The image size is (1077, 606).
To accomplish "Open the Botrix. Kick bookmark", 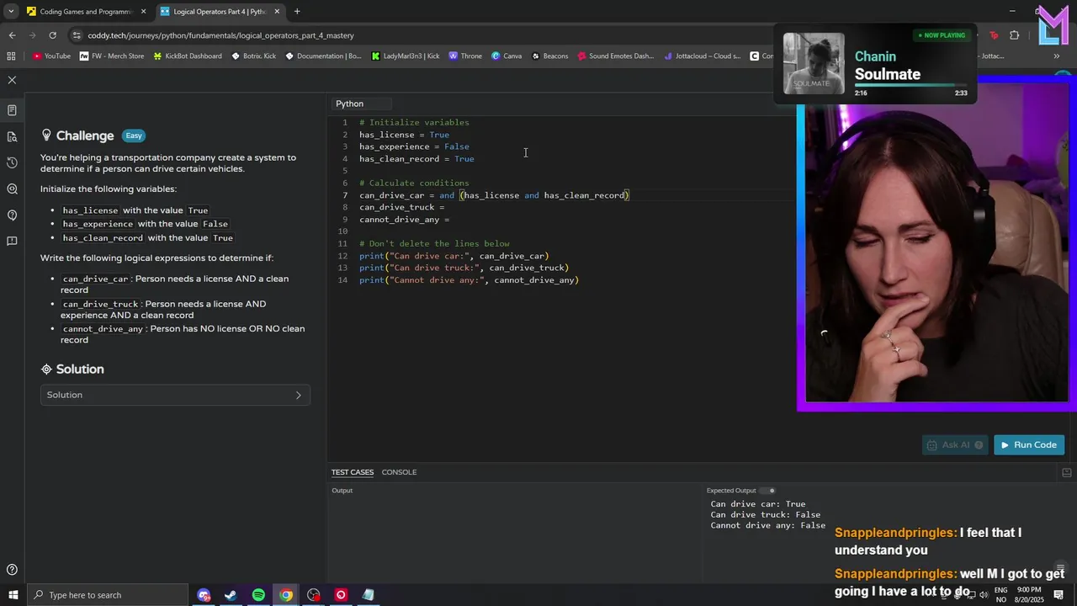I will (x=253, y=56).
